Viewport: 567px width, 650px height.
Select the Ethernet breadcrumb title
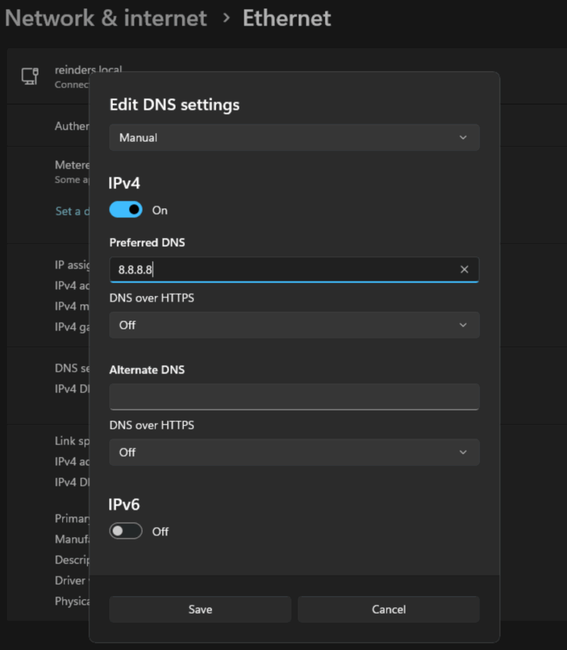point(287,18)
